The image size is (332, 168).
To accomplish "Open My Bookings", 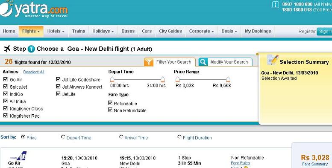I will (258, 31).
